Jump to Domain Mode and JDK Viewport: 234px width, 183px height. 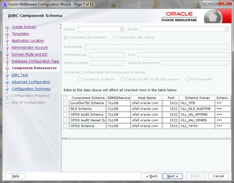coord(30,54)
